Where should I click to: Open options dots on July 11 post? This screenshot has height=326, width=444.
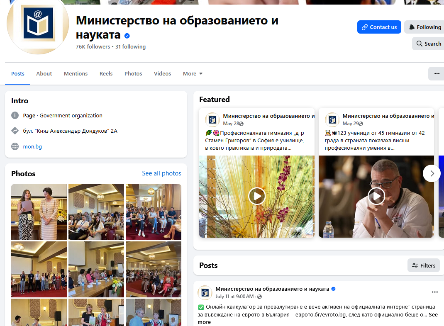tap(434, 292)
